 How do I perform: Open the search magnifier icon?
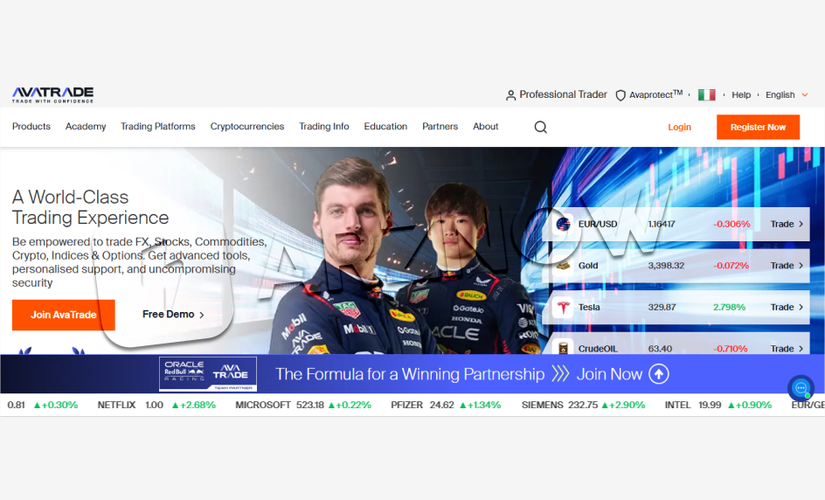point(540,127)
